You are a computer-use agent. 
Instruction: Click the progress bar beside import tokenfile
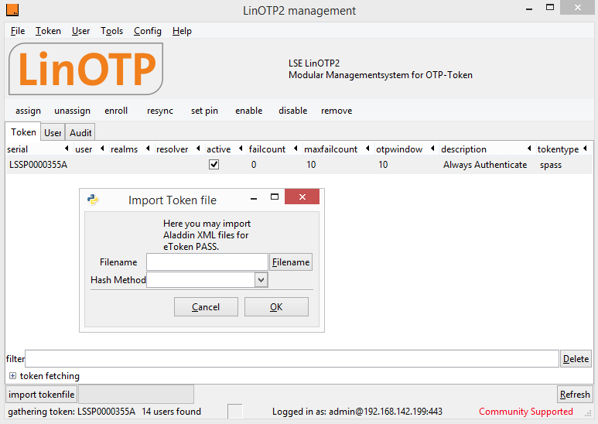pos(136,395)
